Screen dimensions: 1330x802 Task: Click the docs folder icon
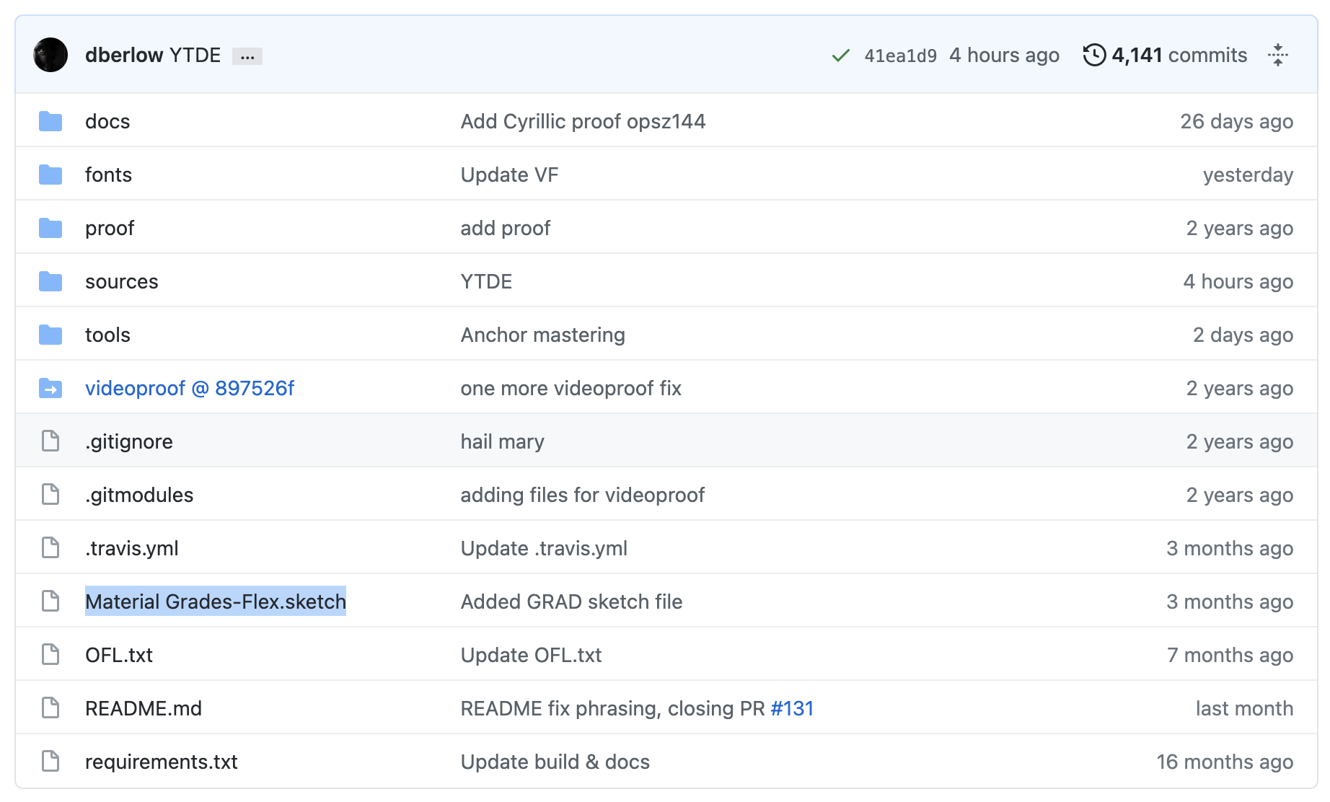(x=50, y=121)
